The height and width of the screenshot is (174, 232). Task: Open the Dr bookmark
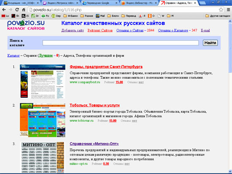[35, 16]
